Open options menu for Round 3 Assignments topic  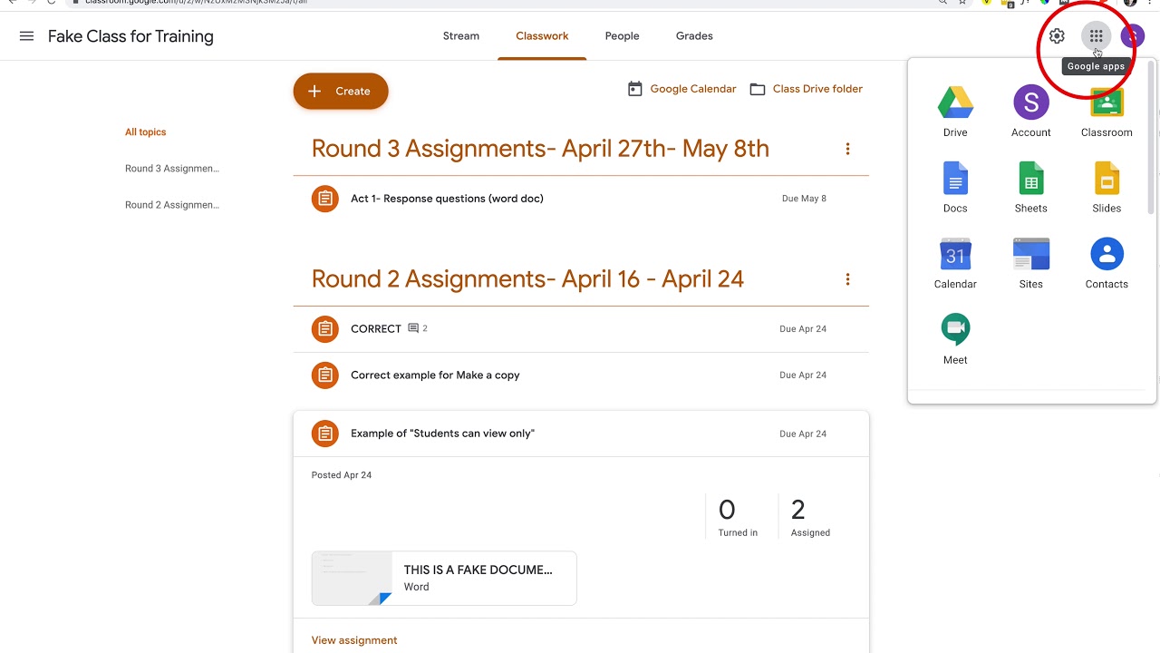[847, 149]
